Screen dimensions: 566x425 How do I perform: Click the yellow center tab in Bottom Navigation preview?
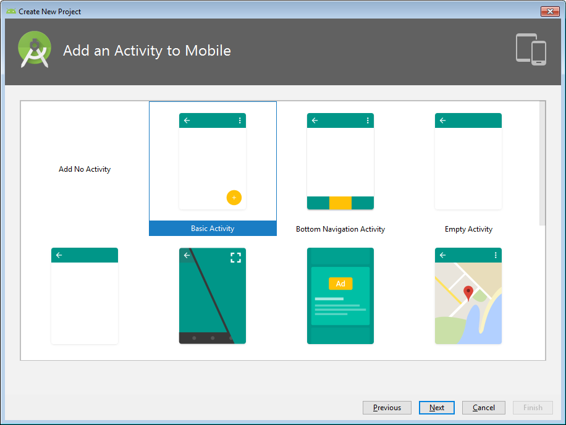coord(340,203)
